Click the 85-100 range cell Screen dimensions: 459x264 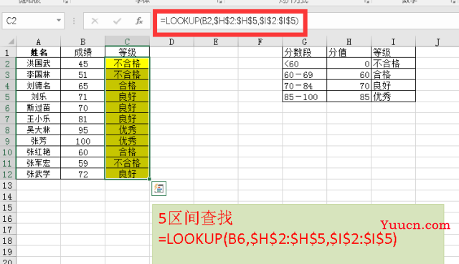coord(304,97)
